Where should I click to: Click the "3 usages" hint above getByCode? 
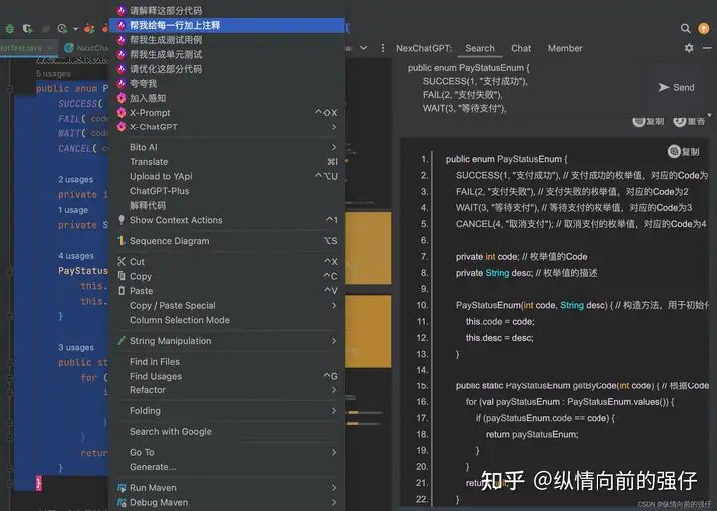click(76, 347)
